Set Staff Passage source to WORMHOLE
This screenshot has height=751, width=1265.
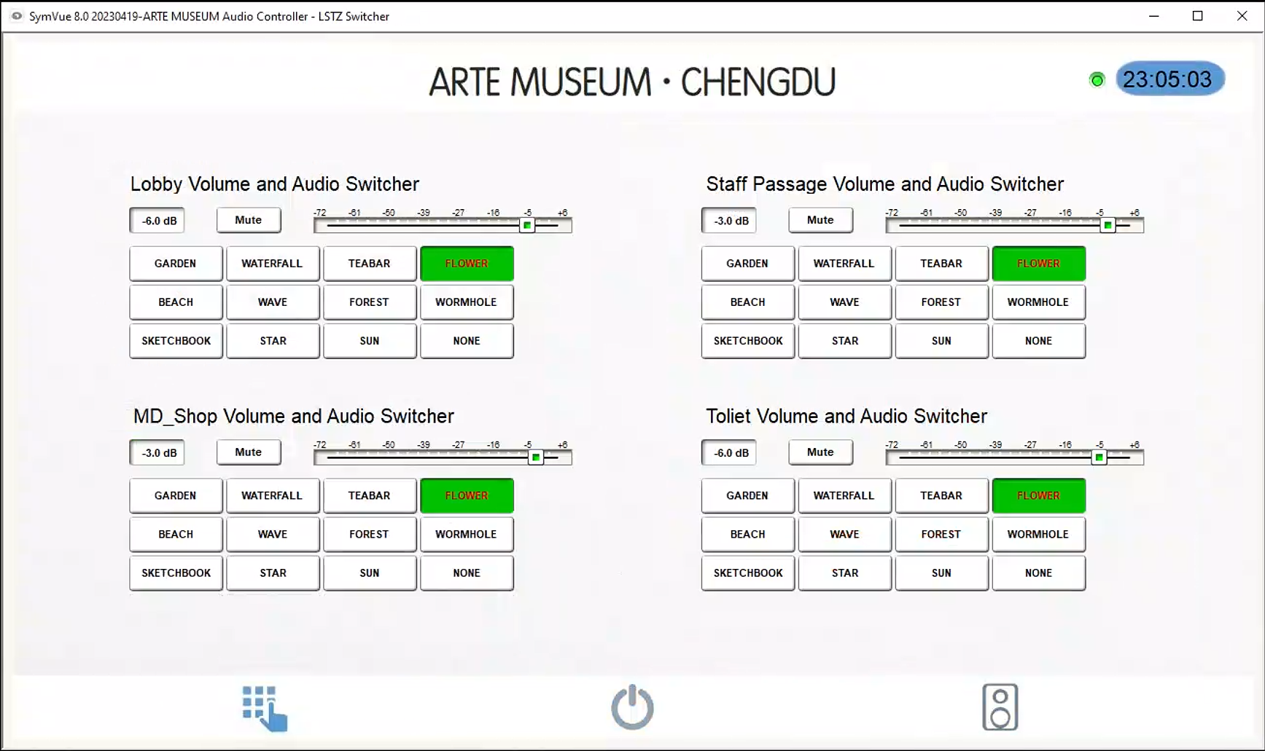[1038, 302]
